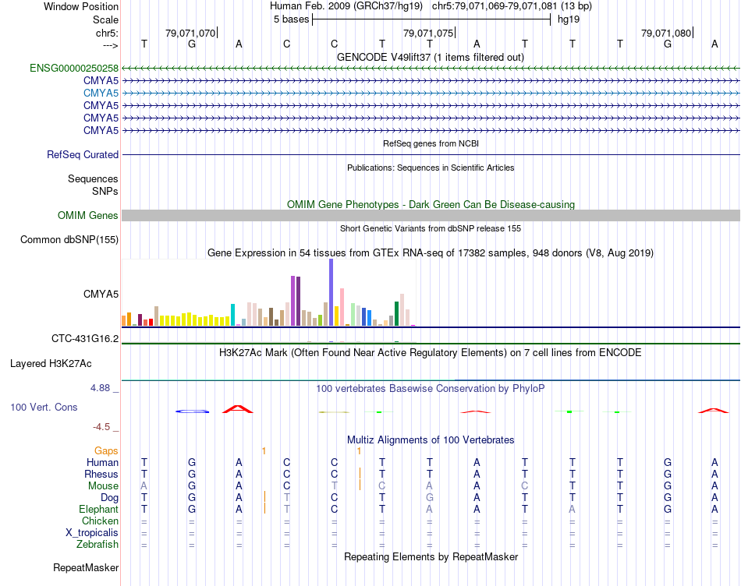
Task: Click the Common dbSNP(155) track label
Action: [69, 239]
